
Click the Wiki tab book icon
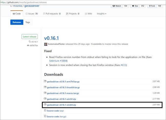[86, 14]
